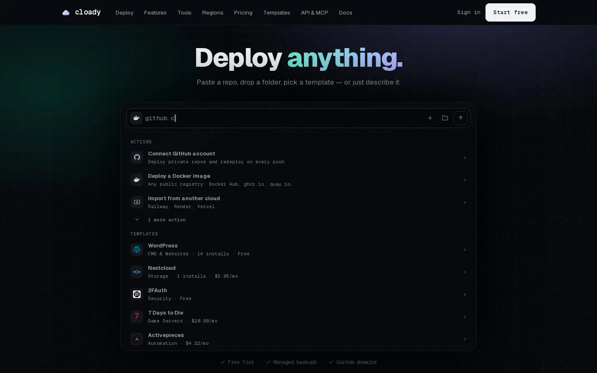Click the 2FAuth template icon
The image size is (597, 373).
pos(137,294)
